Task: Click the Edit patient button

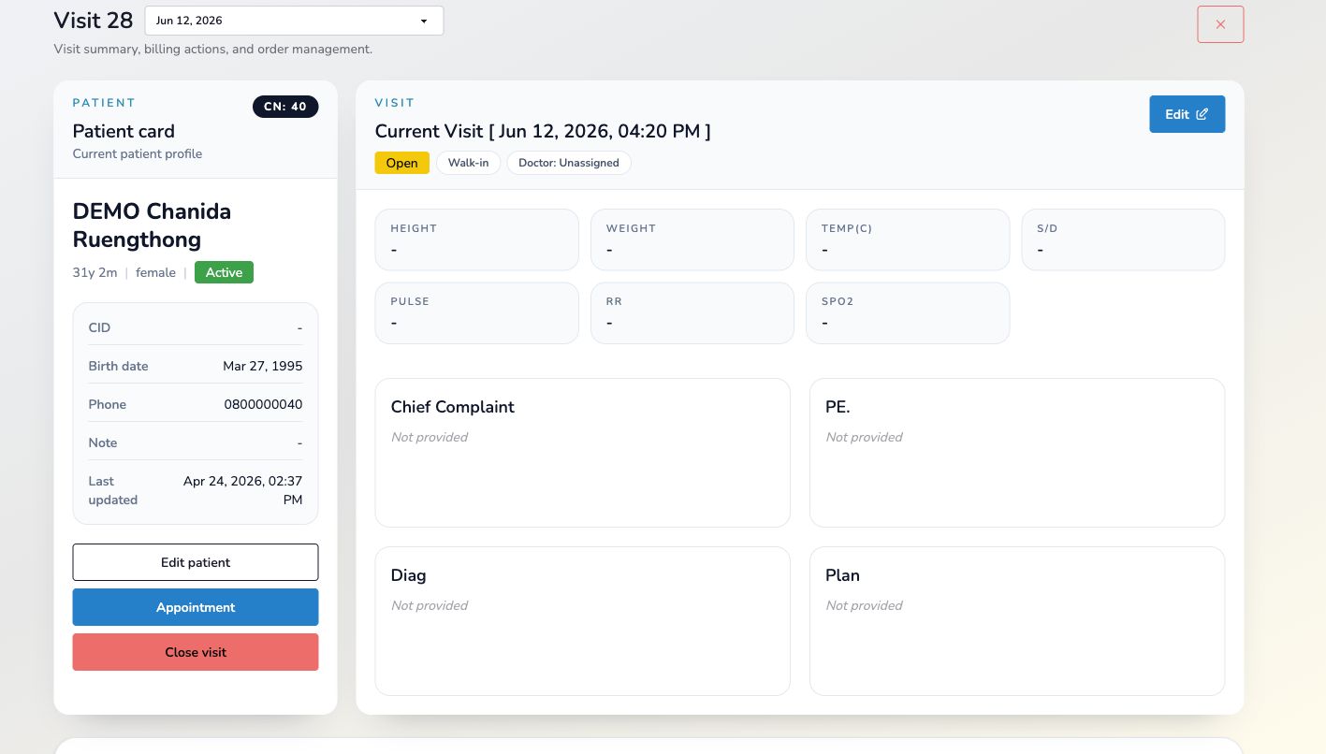Action: pyautogui.click(x=196, y=562)
